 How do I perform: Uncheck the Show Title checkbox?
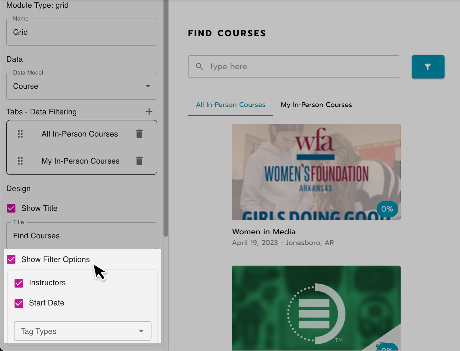point(11,208)
